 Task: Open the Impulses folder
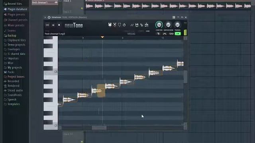click(x=11, y=58)
